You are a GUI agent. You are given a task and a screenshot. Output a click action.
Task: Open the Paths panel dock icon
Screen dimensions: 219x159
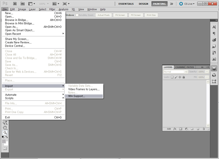coord(214,81)
